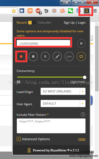The height and width of the screenshot is (159, 99).
Task: Click Load Origin dropdown arrow
Action: pos(83,91)
